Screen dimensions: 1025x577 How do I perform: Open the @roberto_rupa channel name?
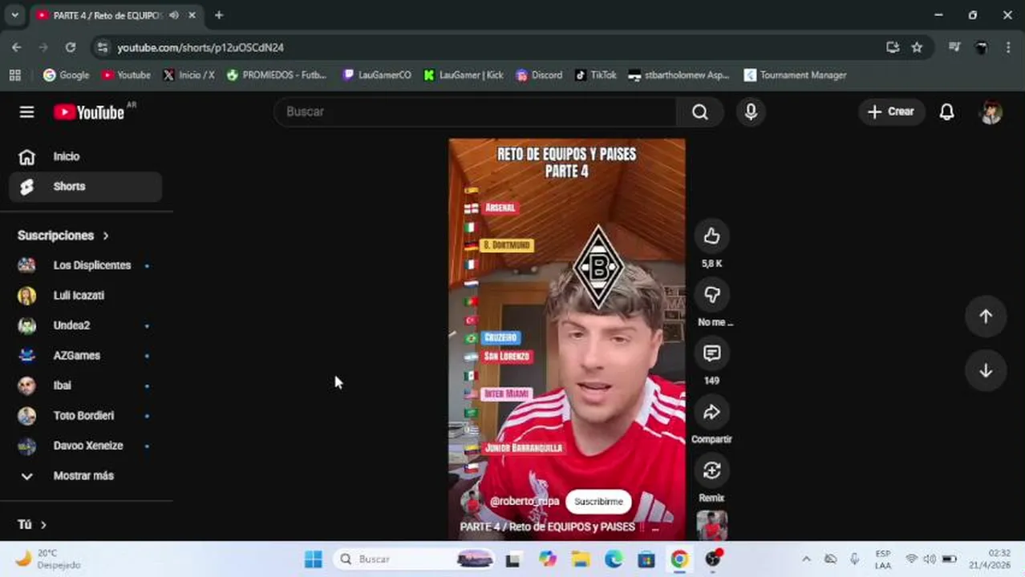[525, 501]
